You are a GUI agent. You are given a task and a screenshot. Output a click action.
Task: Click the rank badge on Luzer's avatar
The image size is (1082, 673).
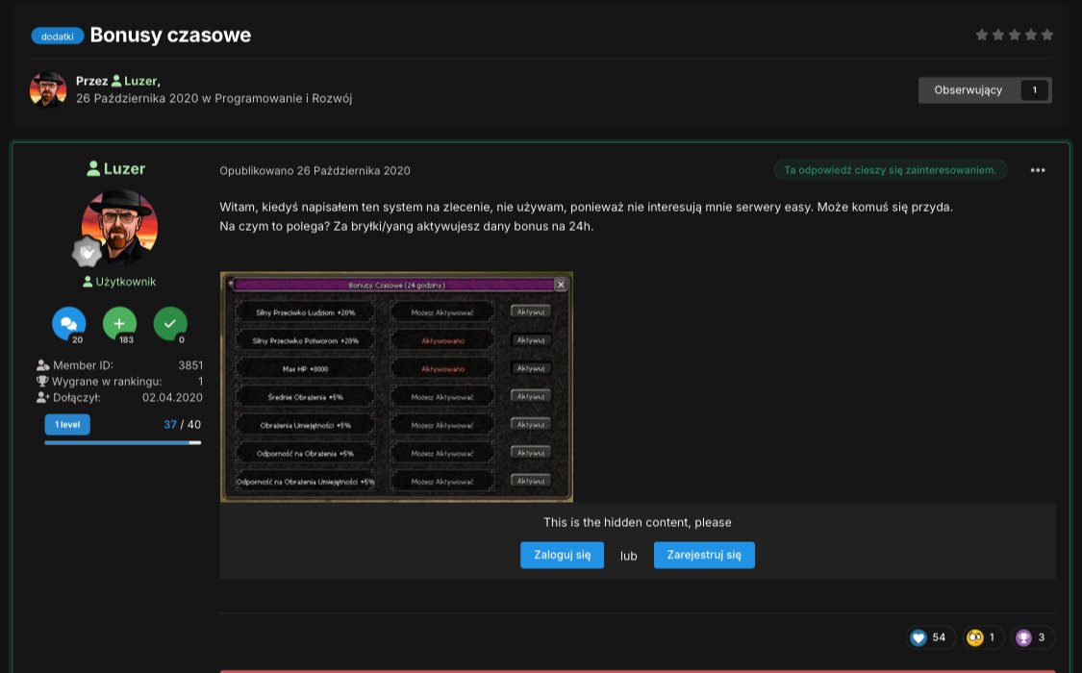click(x=88, y=252)
